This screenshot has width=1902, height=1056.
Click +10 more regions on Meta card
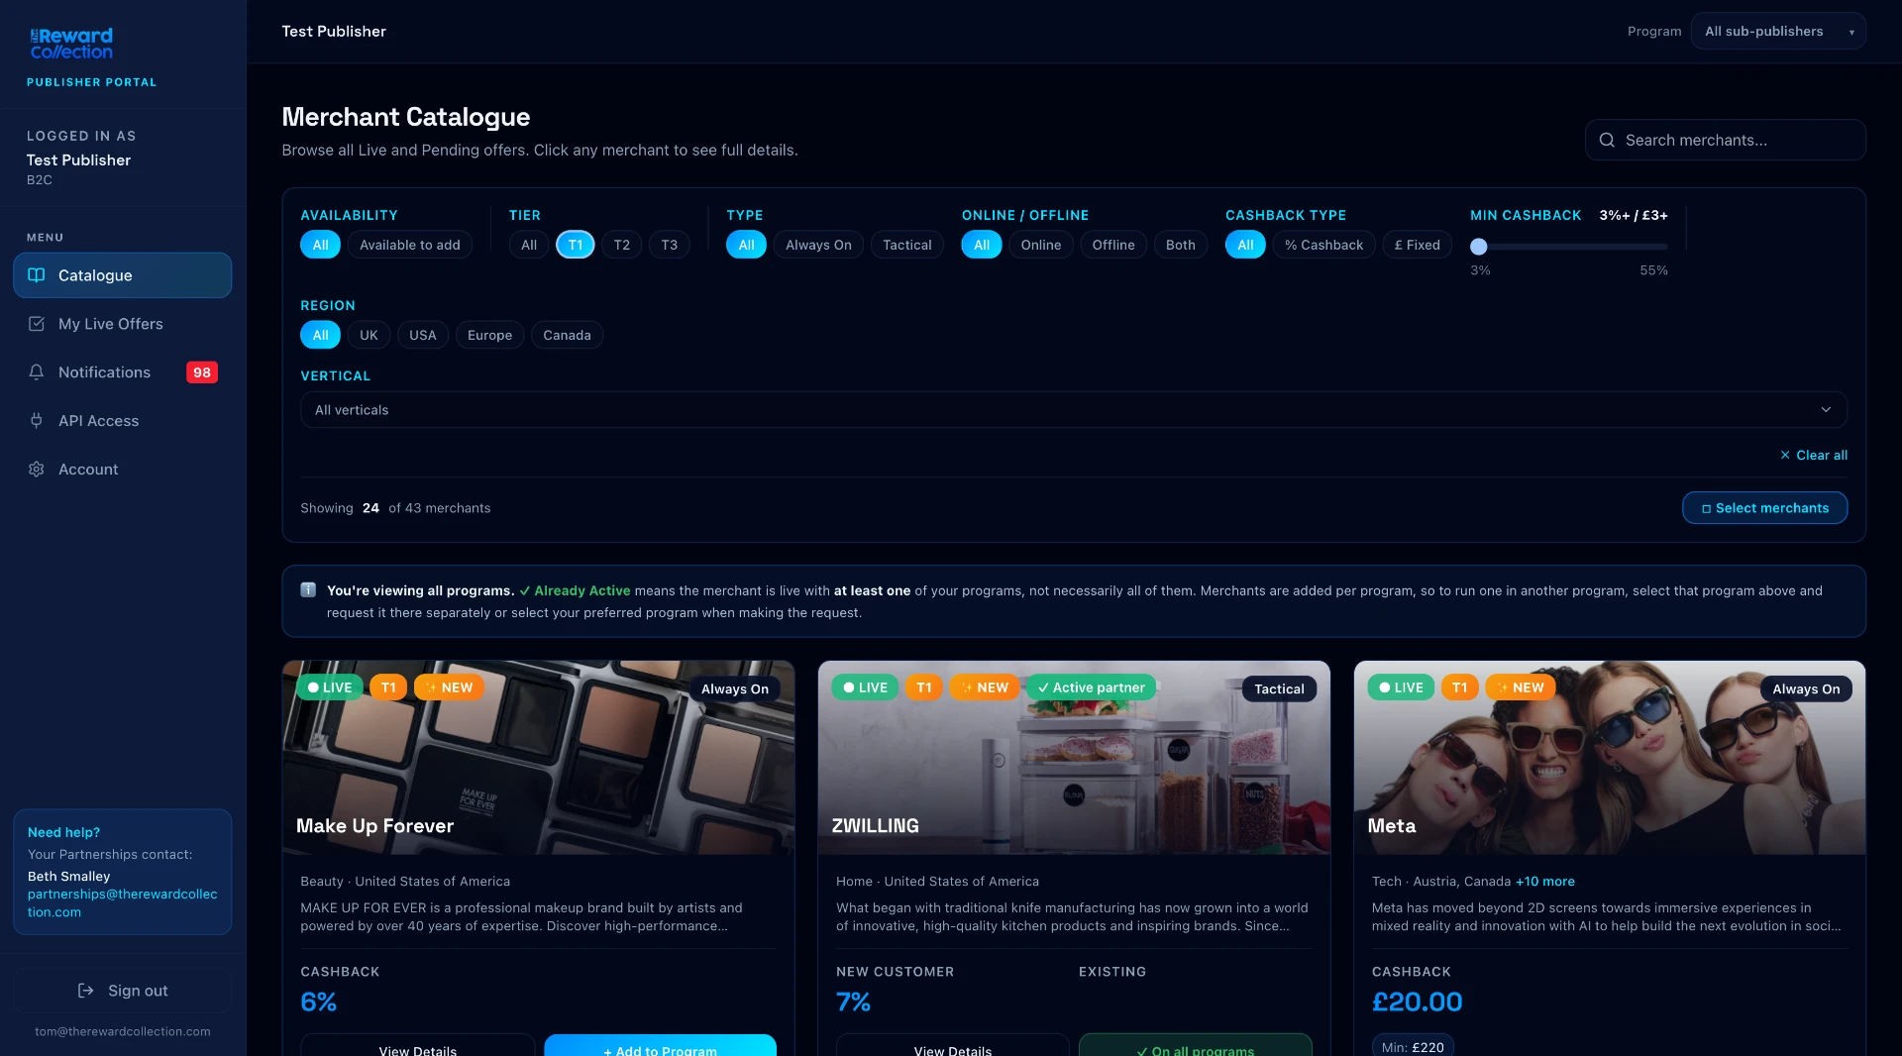pyautogui.click(x=1544, y=882)
